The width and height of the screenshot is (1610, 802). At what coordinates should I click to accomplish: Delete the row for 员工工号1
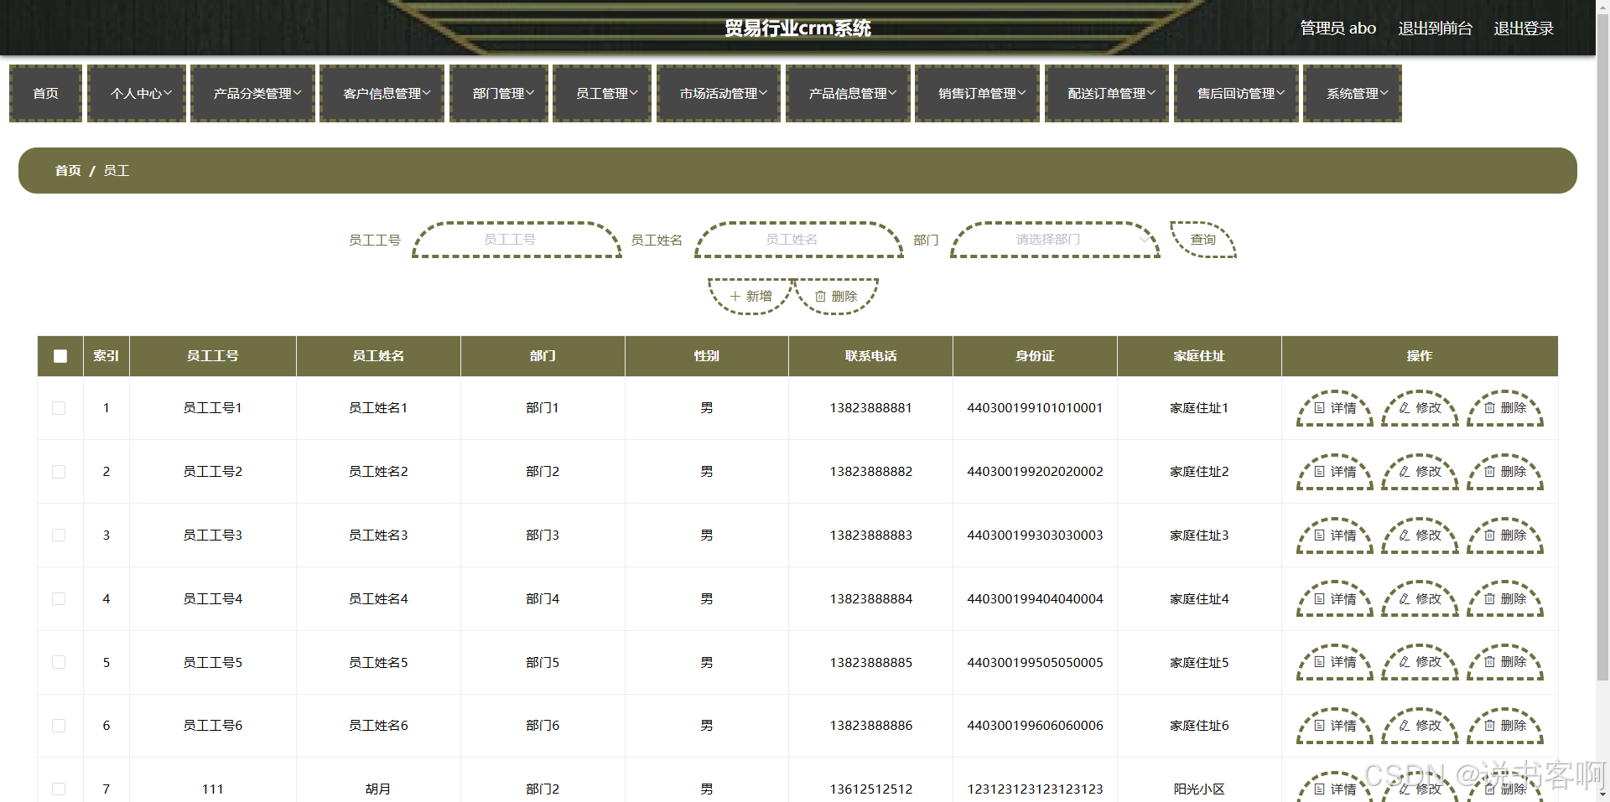[1505, 408]
